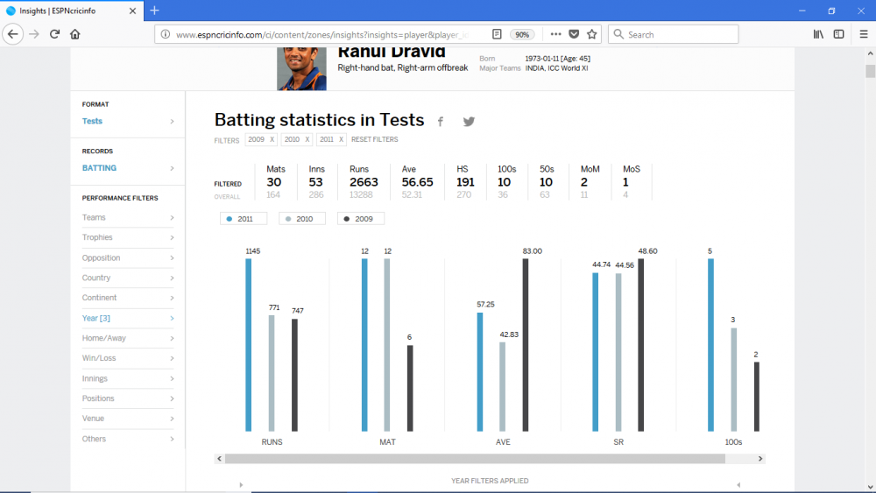Click the left arrow beside YEAR FILTERS APPLIED

(241, 484)
